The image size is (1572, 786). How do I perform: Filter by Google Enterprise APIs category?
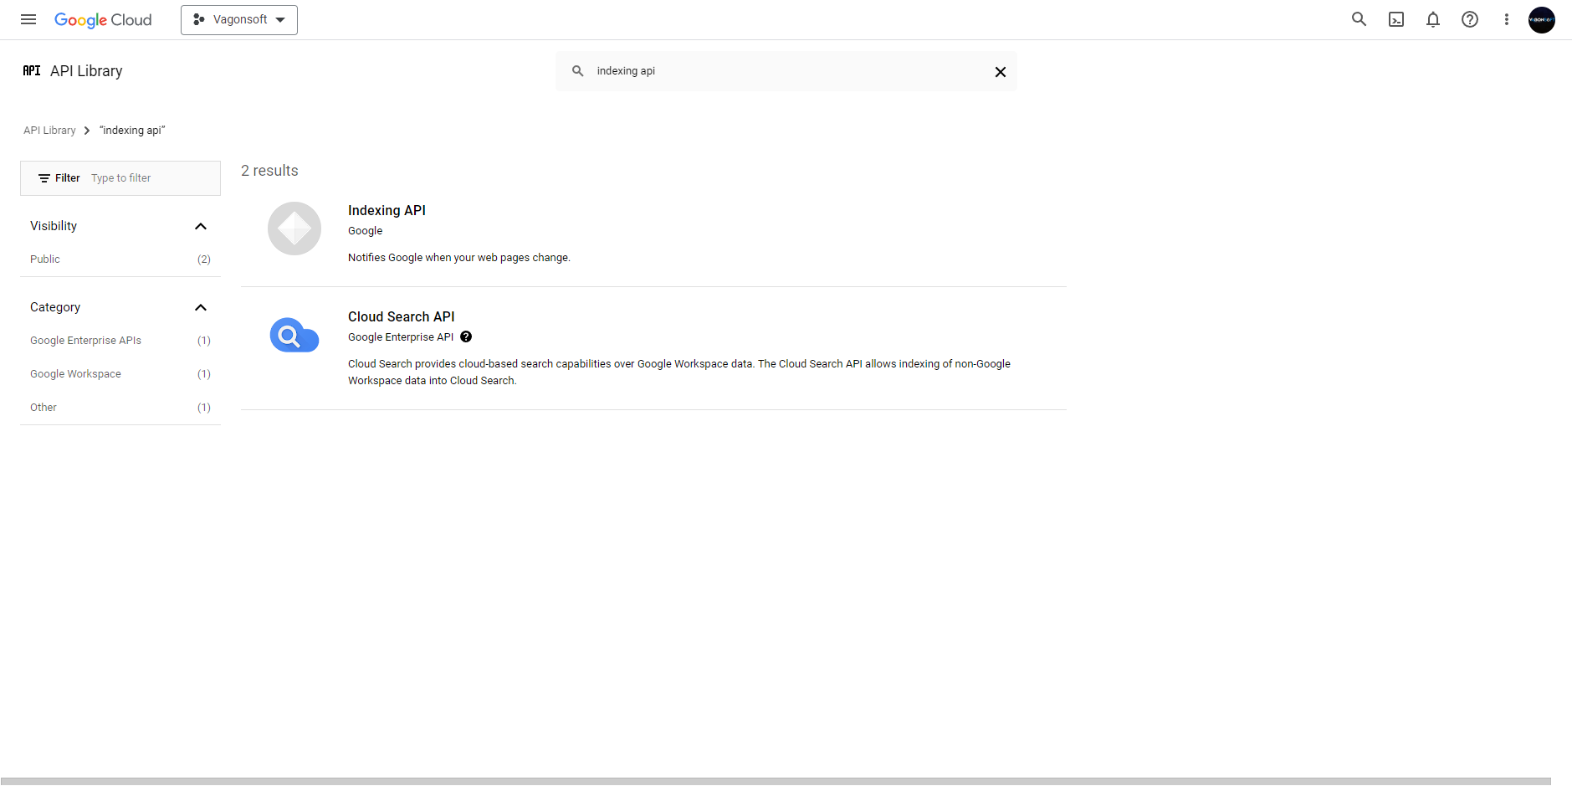(120, 341)
